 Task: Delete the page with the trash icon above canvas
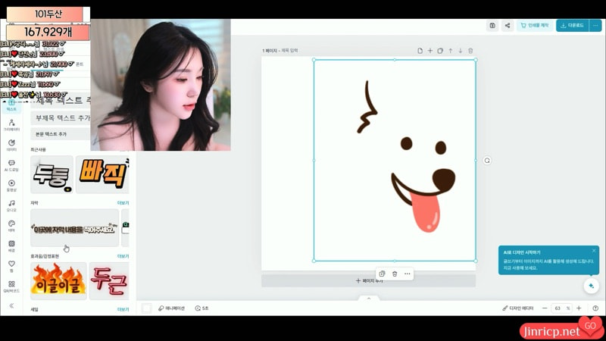click(470, 51)
